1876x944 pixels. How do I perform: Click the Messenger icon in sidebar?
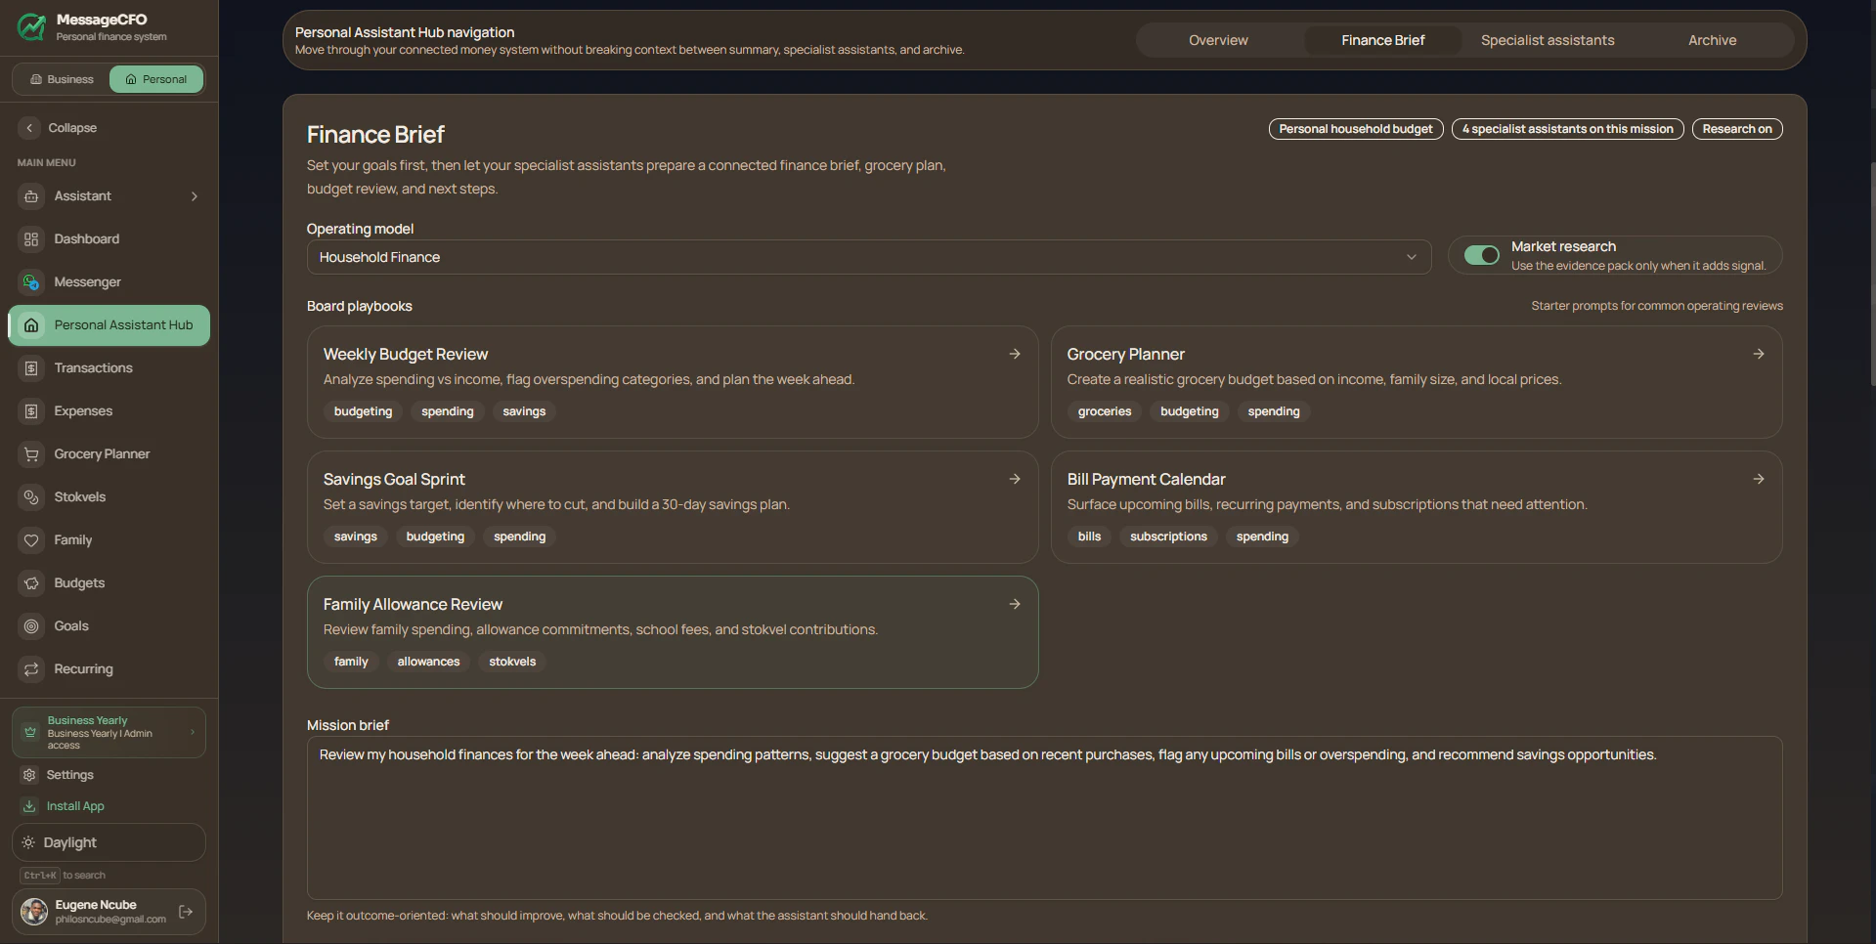[x=31, y=281]
